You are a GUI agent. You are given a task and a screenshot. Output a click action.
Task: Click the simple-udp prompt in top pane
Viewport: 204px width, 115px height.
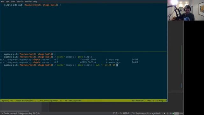click(x=11, y=5)
